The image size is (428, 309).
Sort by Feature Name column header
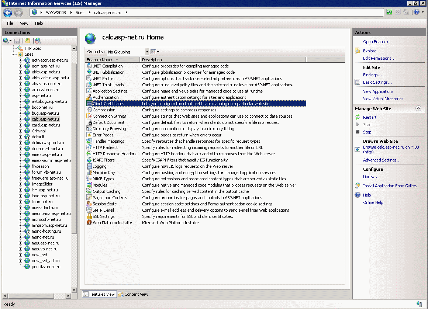pyautogui.click(x=112, y=60)
